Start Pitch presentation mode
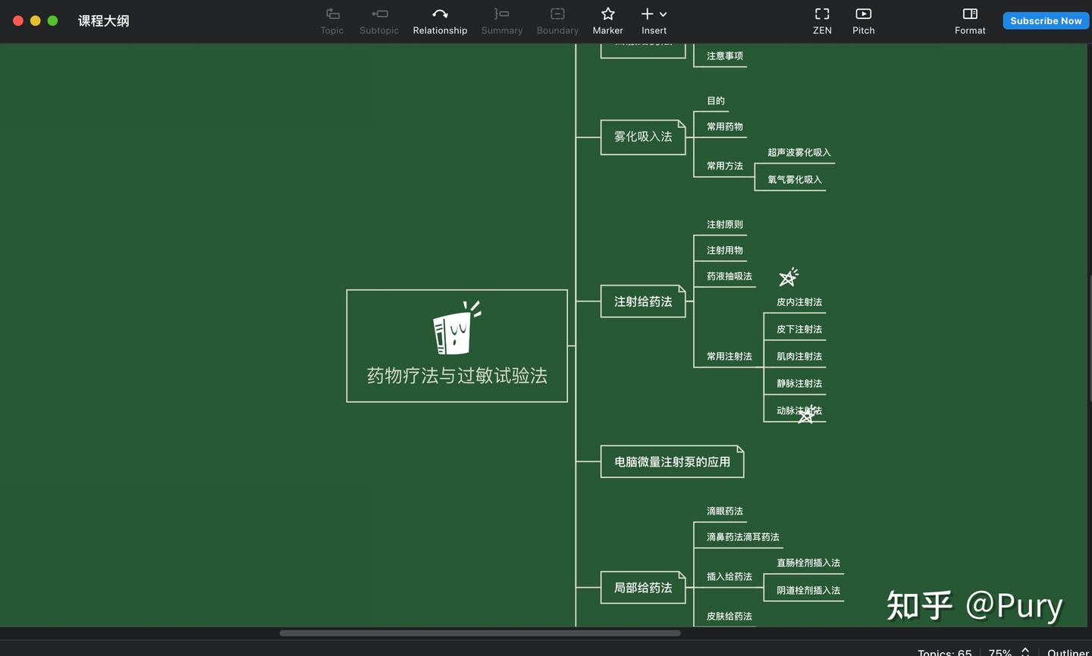Screen dimensions: 1092x656 tap(863, 20)
